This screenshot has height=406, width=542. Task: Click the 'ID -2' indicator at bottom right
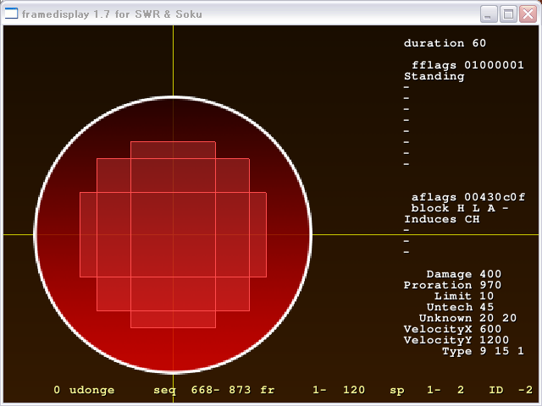pyautogui.click(x=511, y=390)
